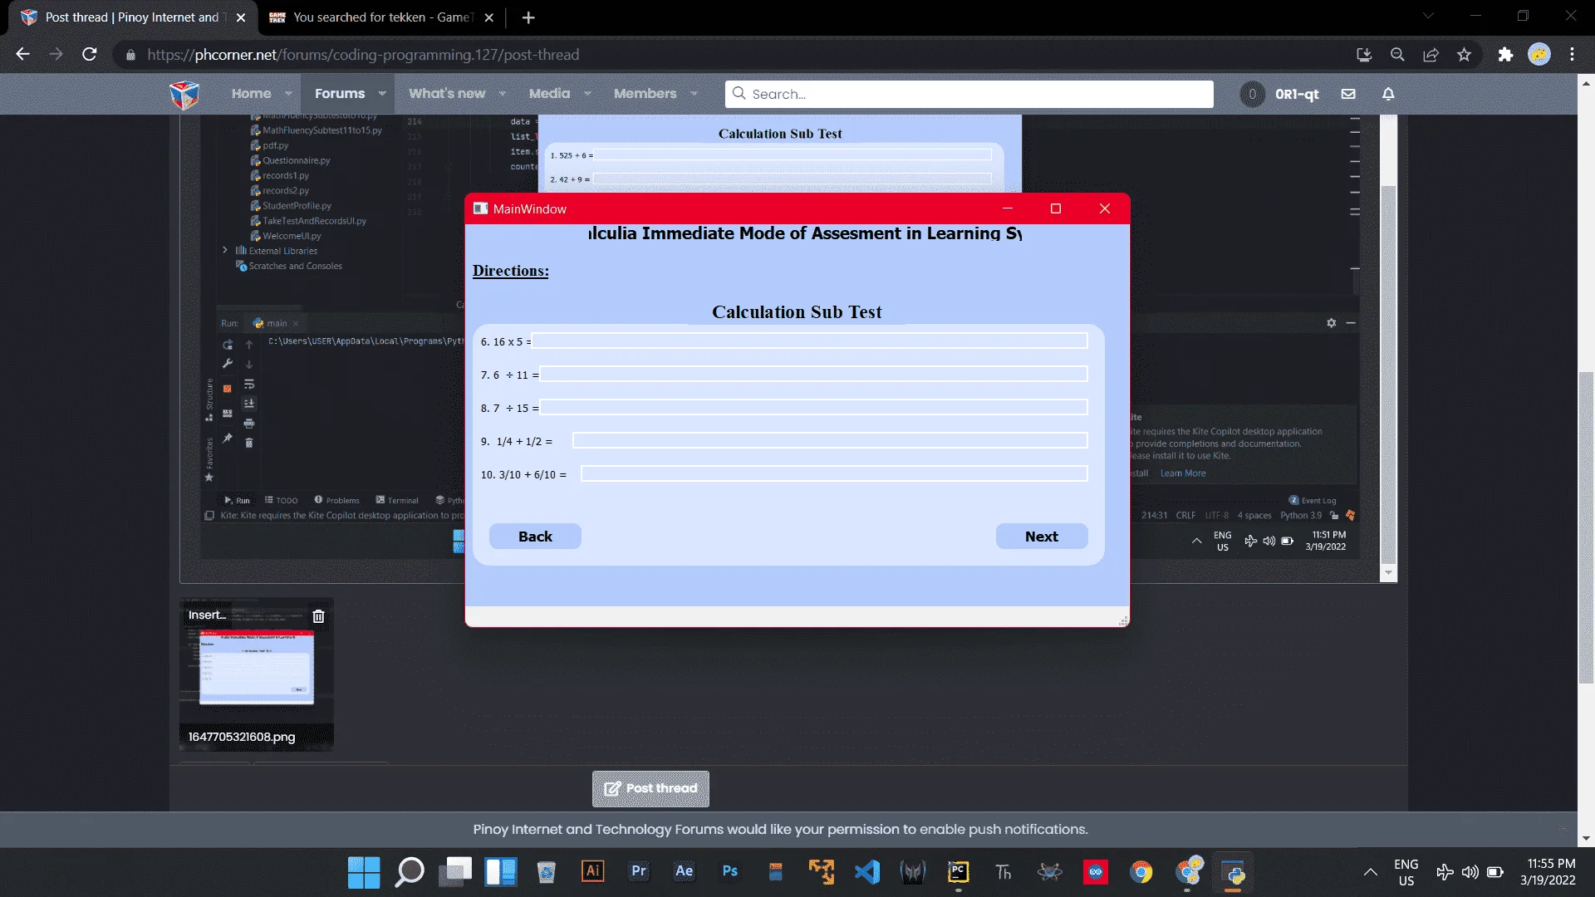Open the Chrome extensions puzzle icon
Screen dimensions: 1595x897
[x=1505, y=55]
